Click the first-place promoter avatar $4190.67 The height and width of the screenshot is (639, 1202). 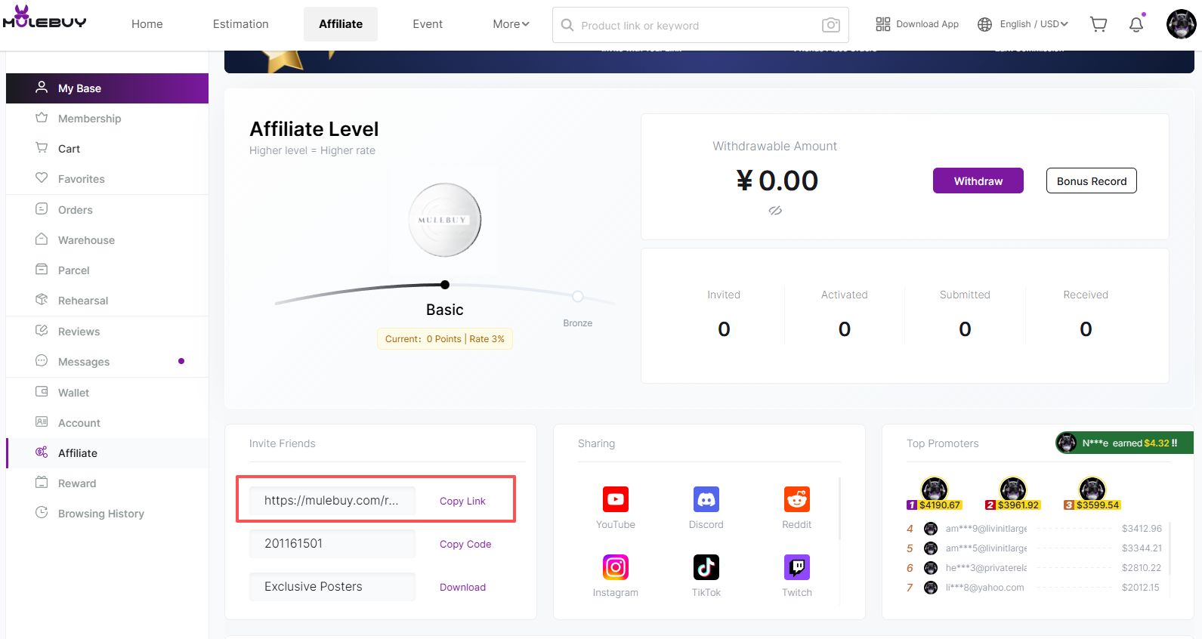[x=935, y=489]
